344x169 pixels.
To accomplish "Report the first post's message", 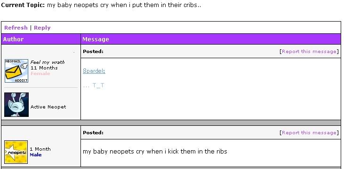I will 309,52.
